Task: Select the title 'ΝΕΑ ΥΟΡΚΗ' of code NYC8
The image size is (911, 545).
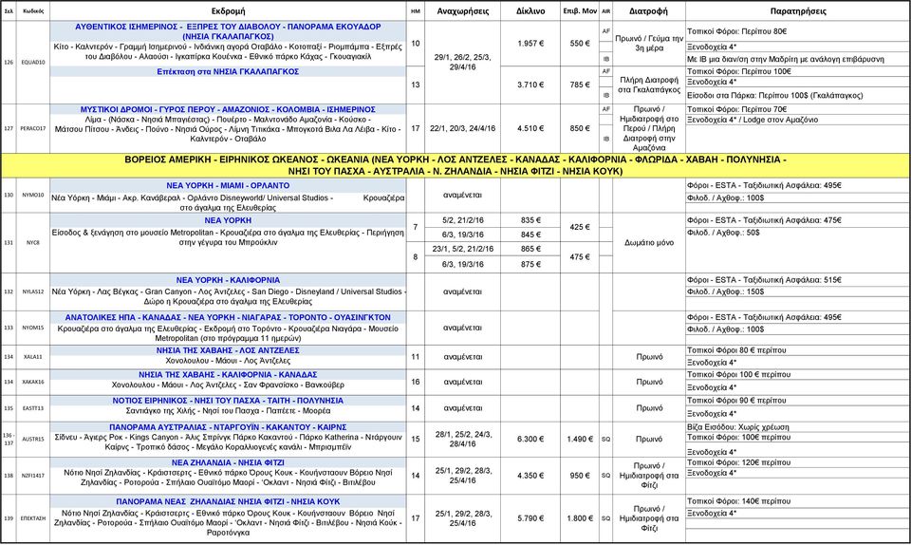Action: coord(228,220)
